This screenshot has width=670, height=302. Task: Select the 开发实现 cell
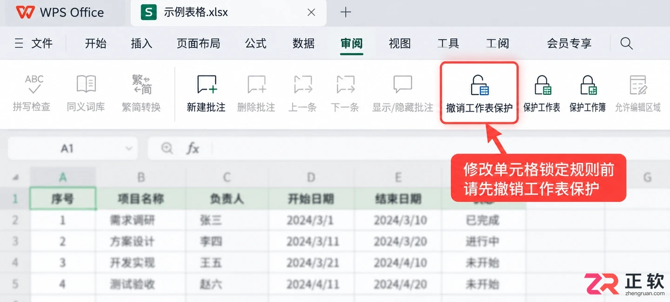coord(141,262)
